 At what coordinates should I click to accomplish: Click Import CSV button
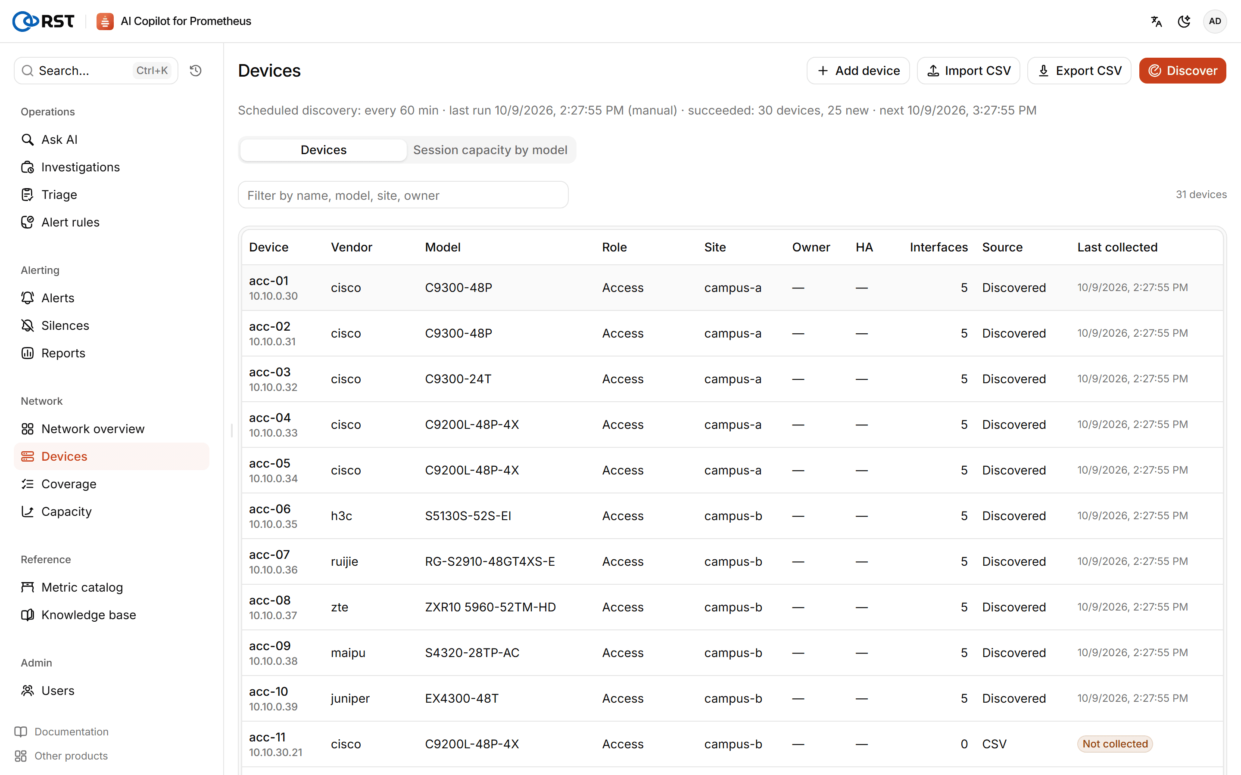click(x=969, y=71)
